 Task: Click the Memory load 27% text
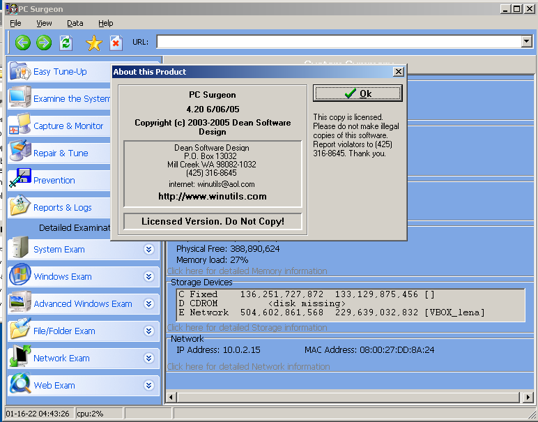click(x=212, y=259)
